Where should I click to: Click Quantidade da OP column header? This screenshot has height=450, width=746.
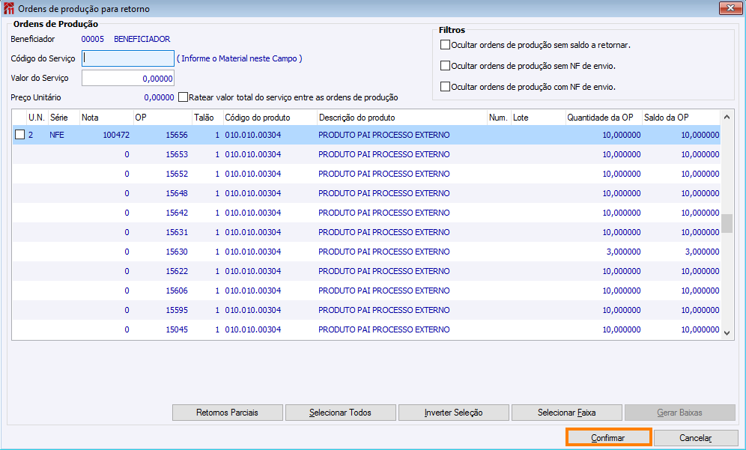(604, 118)
